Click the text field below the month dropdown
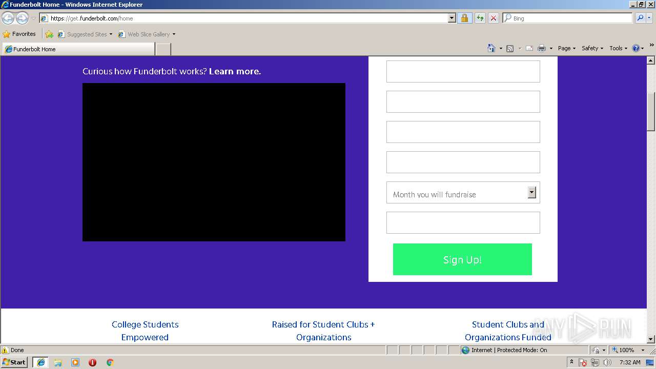Viewport: 656px width, 369px height. pyautogui.click(x=463, y=222)
